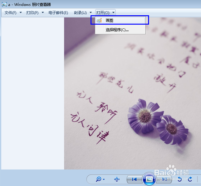Collapse the 打开(O) dropdown arrow

tap(113, 12)
